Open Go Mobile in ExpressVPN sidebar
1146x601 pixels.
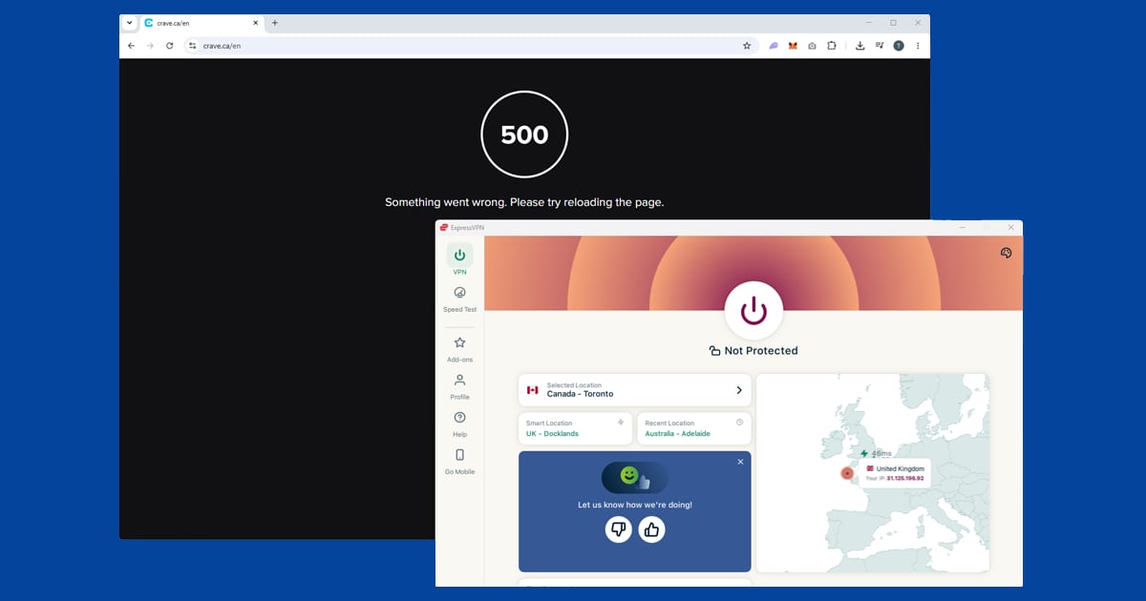coord(459,461)
